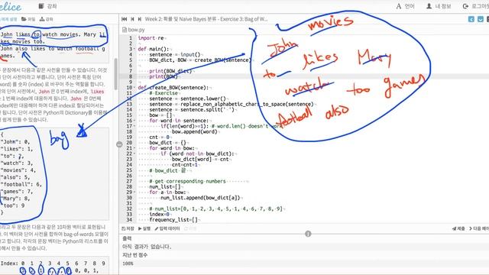This screenshot has width=489, height=275.
Task: Open 내 정보 profile menu
Action: pyautogui.click(x=439, y=6)
